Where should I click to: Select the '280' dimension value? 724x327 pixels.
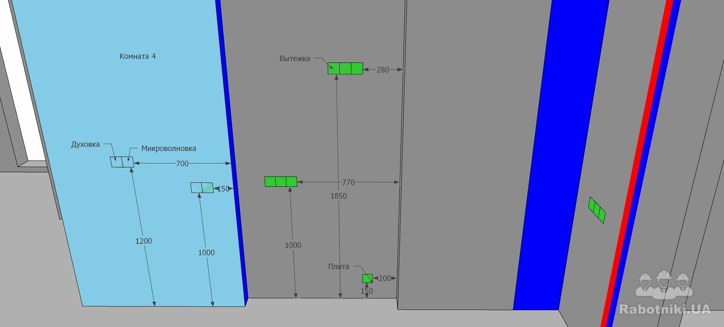pyautogui.click(x=383, y=70)
